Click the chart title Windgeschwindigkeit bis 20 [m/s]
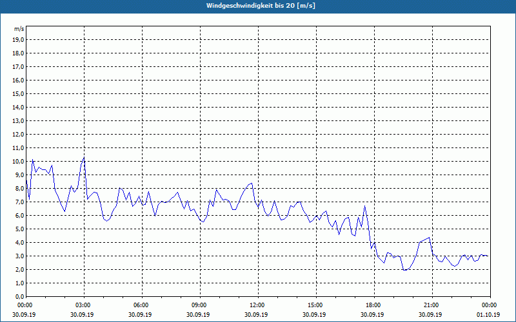 point(261,6)
